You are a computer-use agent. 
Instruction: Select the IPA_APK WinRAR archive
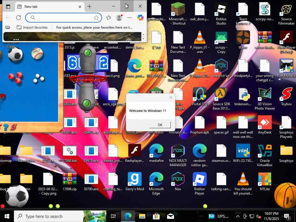[156, 68]
